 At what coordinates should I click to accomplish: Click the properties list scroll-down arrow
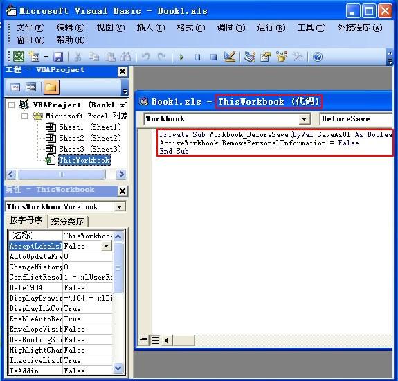[118, 368]
